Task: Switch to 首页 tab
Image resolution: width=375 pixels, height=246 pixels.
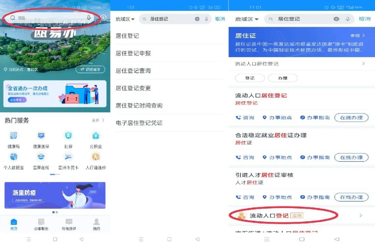Action: 14,224
